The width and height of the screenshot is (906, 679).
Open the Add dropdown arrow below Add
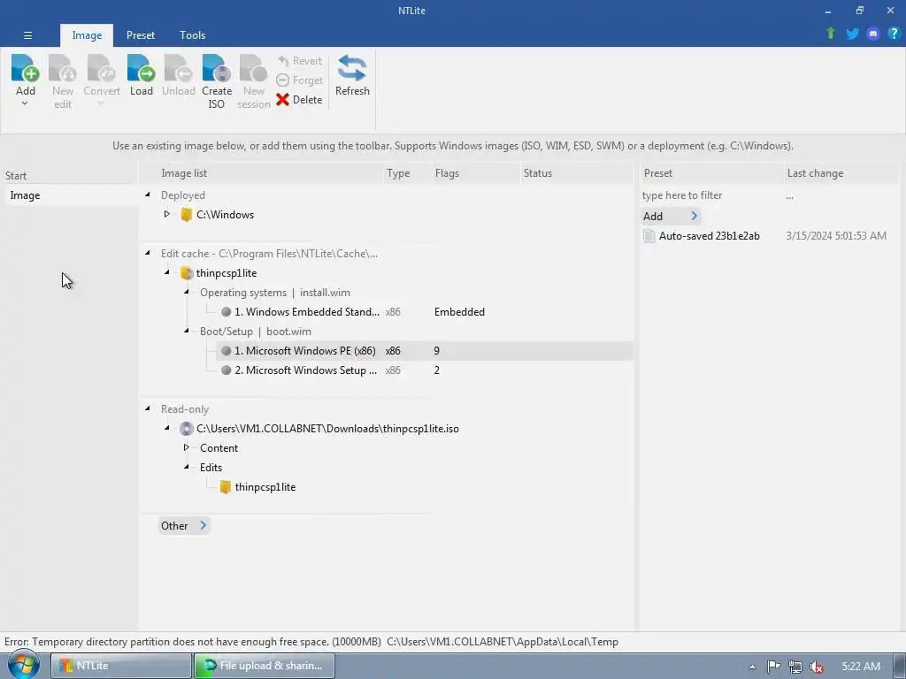tap(25, 104)
